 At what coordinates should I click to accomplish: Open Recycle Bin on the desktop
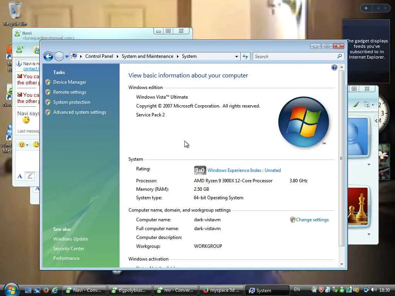click(x=15, y=13)
